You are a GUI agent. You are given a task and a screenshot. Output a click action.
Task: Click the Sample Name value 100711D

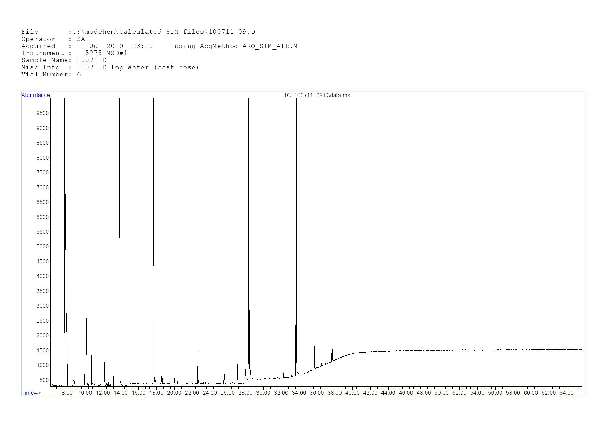click(92, 60)
